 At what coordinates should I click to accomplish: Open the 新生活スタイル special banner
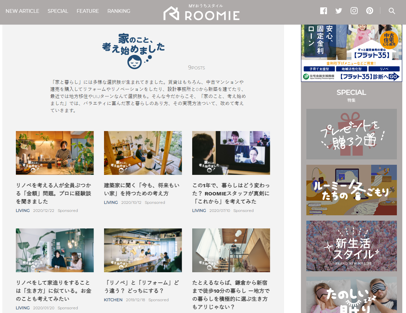[352, 246]
